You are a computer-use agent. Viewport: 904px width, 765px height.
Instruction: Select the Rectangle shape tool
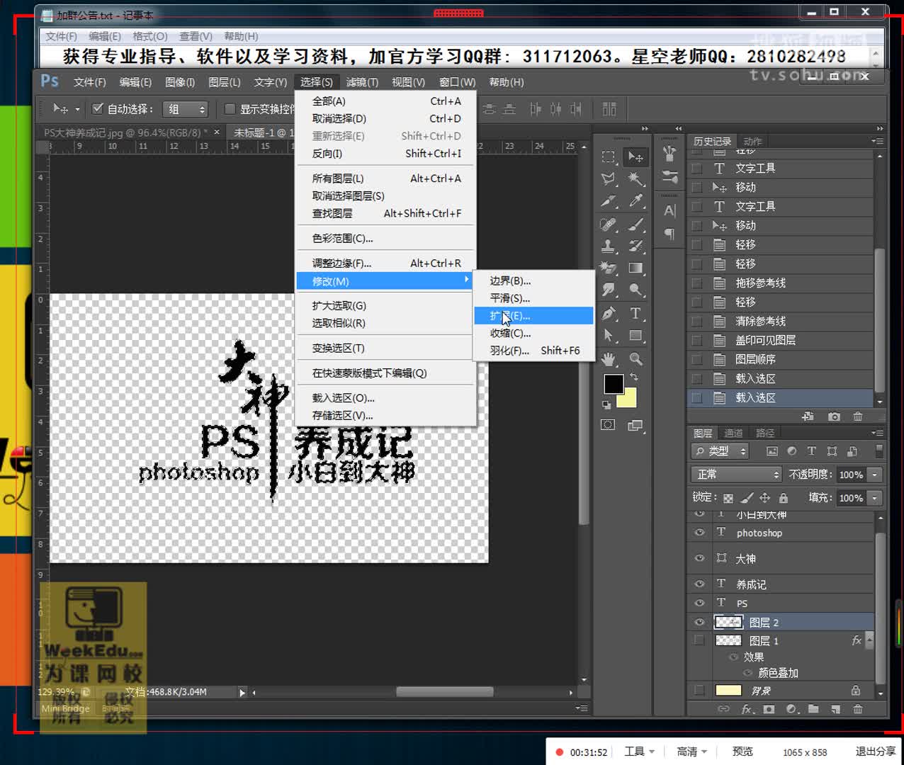pos(635,336)
